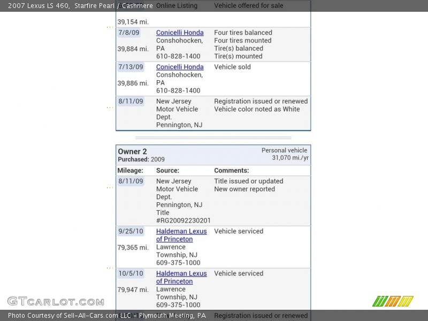Click the 'Vehicle color noted as White' comment
The image size is (428, 321).
(257, 109)
